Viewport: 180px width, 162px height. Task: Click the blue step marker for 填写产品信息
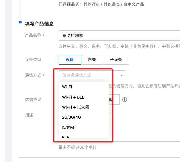pos(20,22)
